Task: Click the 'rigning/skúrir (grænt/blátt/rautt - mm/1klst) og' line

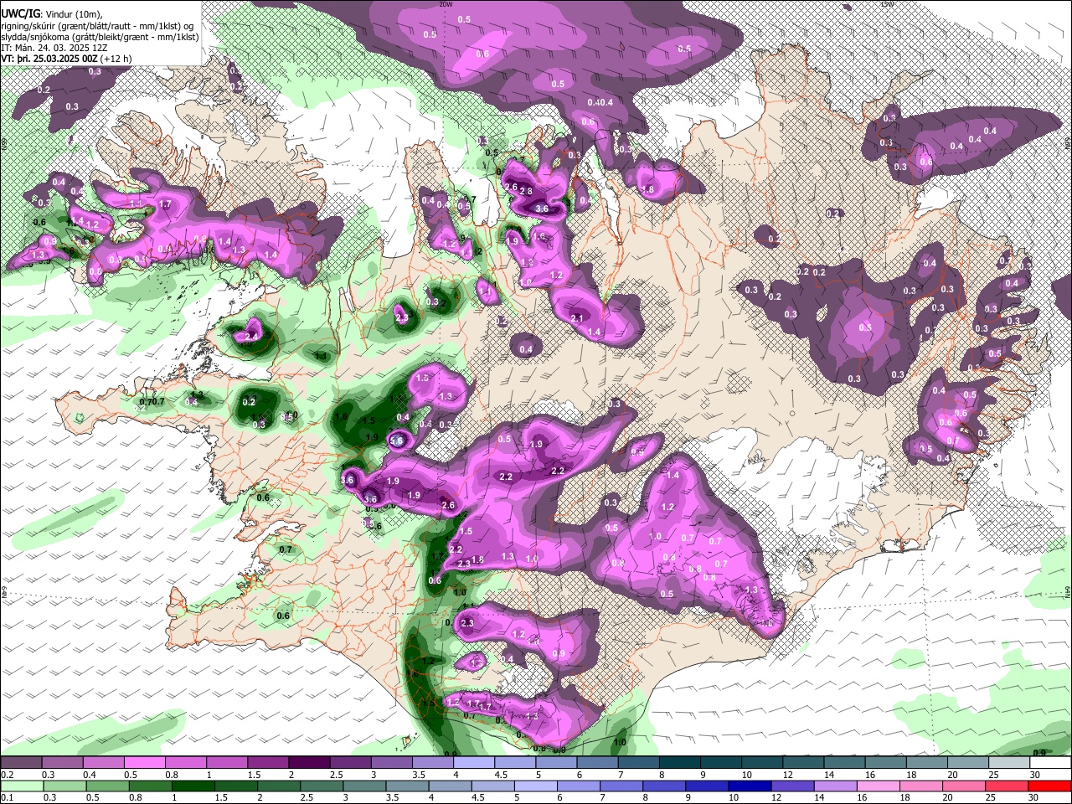Action: pyautogui.click(x=97, y=26)
